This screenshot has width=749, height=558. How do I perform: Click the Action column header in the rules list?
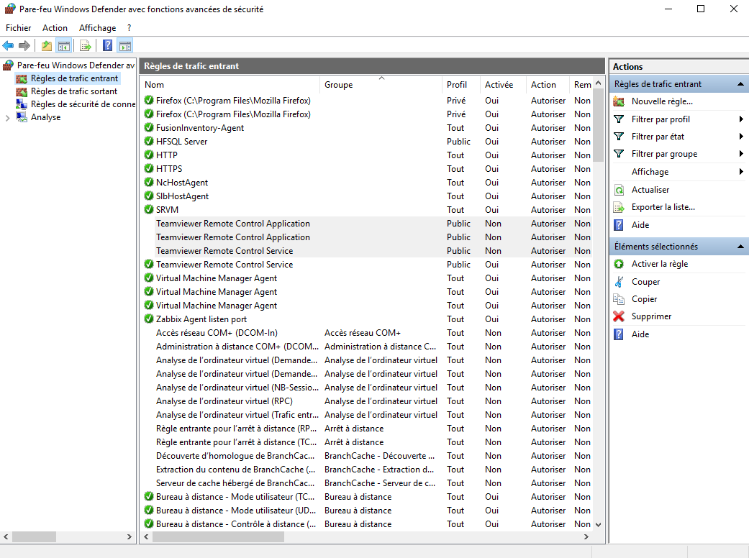(548, 84)
